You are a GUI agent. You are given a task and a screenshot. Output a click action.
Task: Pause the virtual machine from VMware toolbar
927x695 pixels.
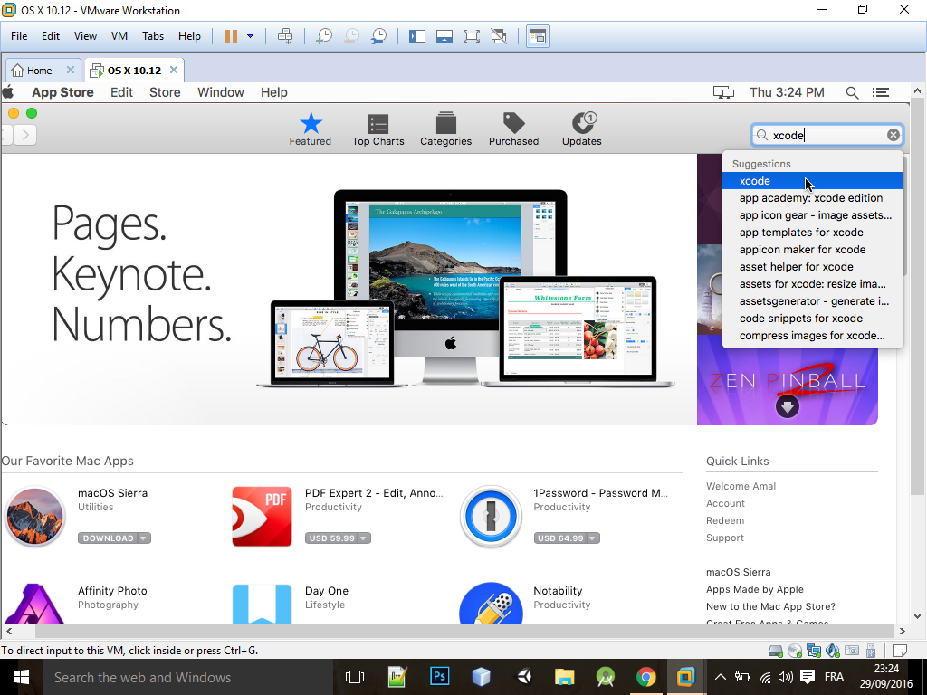(x=231, y=36)
